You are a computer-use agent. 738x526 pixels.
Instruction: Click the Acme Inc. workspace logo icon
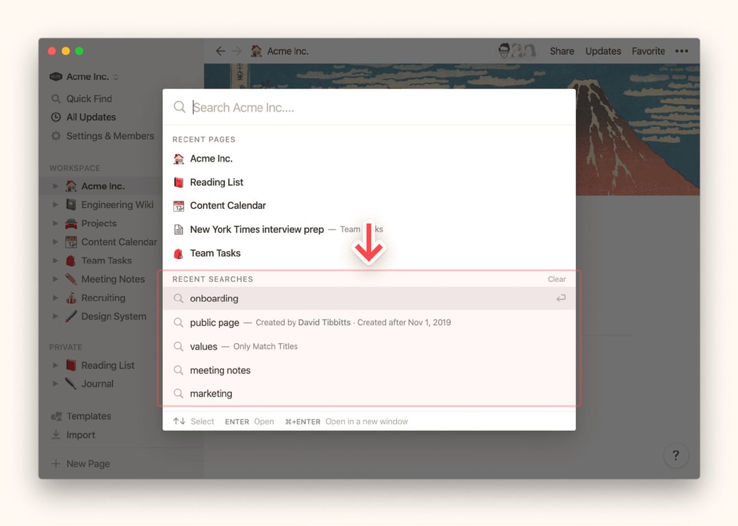click(x=55, y=76)
